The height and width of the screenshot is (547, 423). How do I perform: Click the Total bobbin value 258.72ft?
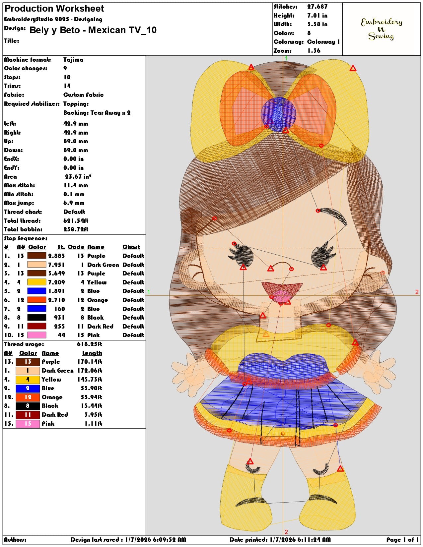point(76,229)
